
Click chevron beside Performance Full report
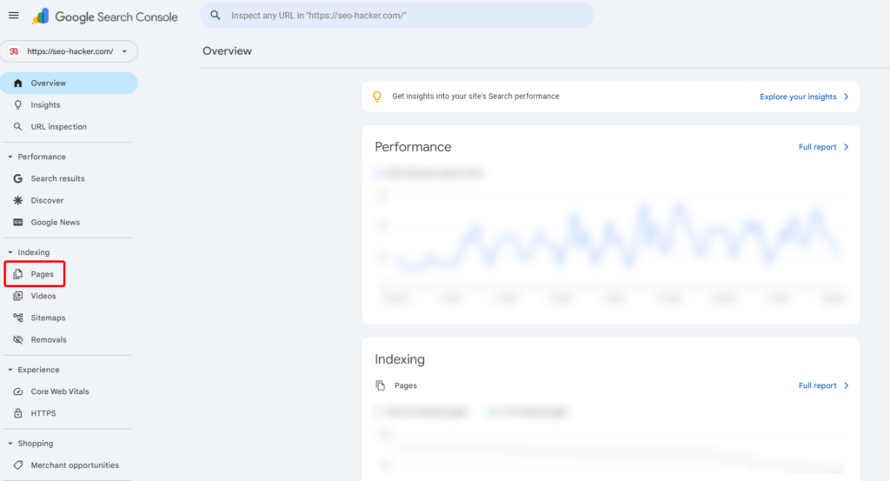846,147
